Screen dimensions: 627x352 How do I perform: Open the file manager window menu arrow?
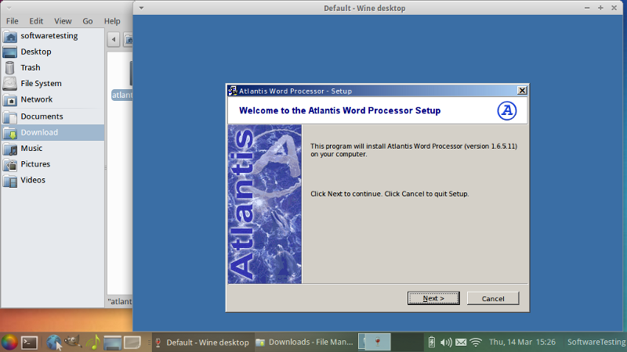pos(9,8)
